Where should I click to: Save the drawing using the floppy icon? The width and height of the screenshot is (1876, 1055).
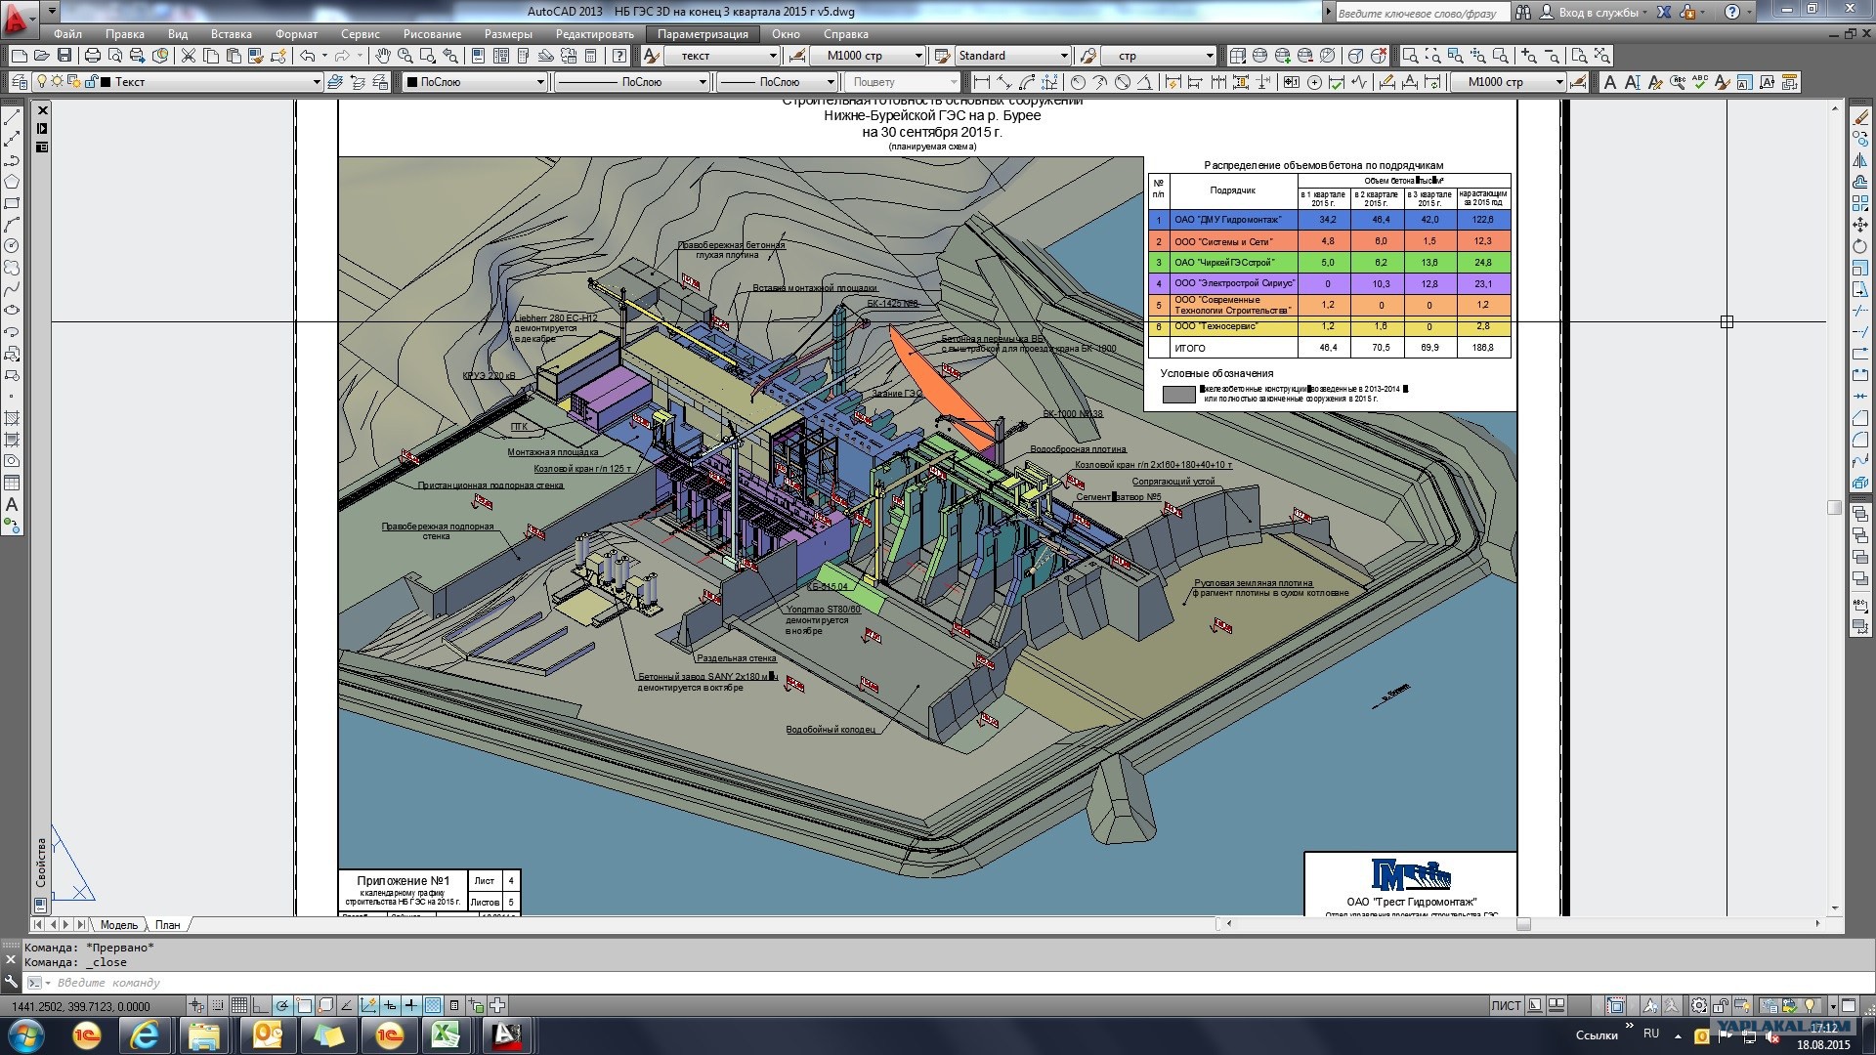64,56
